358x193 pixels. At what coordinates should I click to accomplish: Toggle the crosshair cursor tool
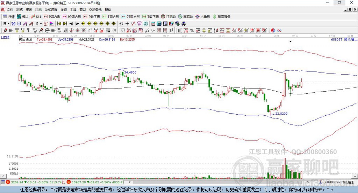(127, 24)
